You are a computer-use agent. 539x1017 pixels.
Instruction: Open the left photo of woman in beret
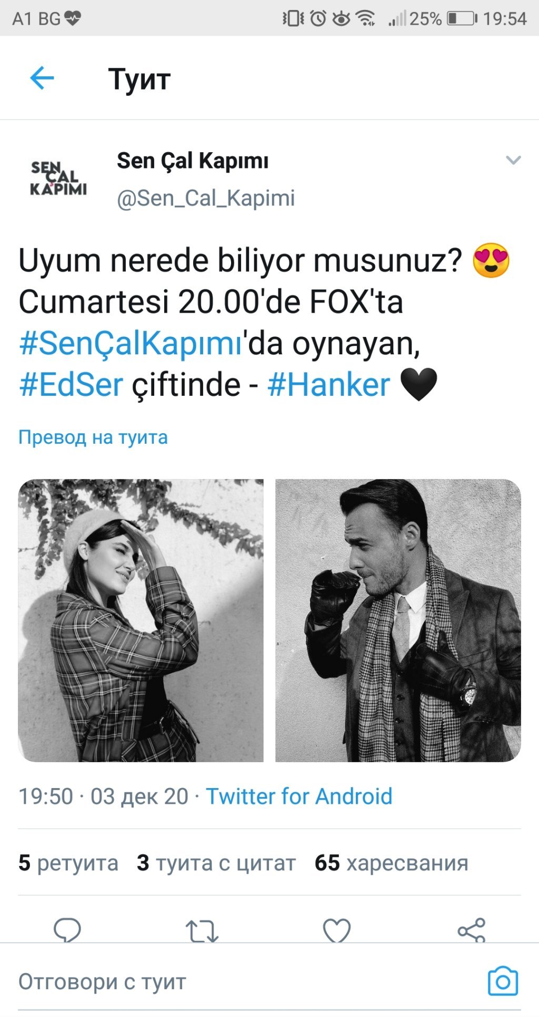tap(141, 620)
